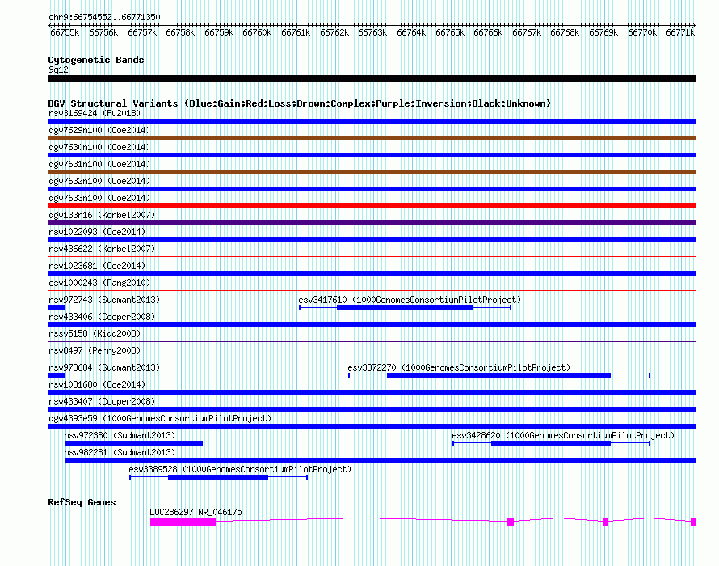Screen dimensions: 719x566
Task: Click the chr9:66754552..66771350 coordinate text
Action: click(x=104, y=18)
